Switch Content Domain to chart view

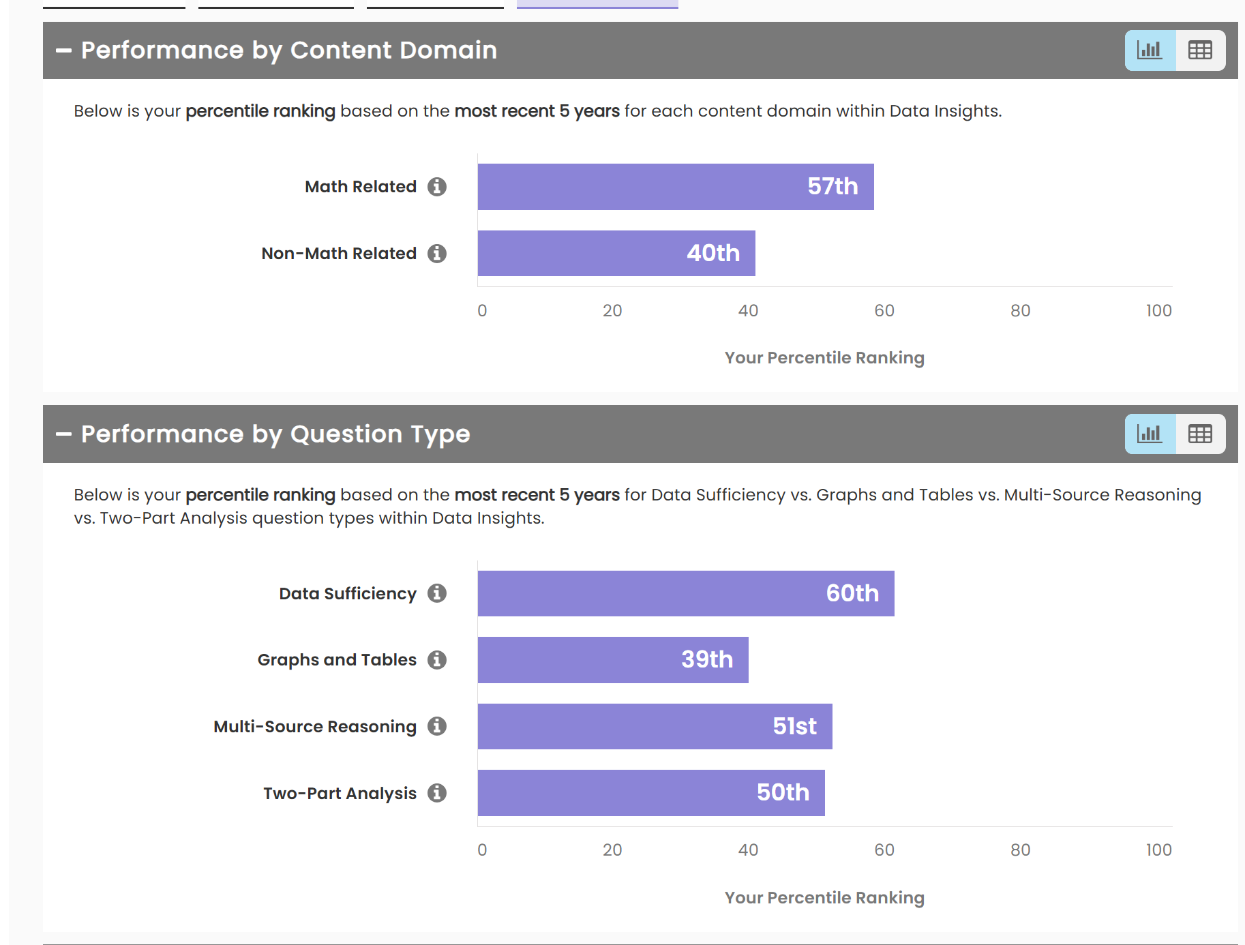tap(1150, 50)
